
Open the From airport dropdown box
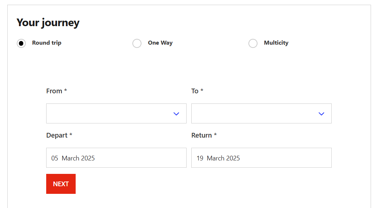116,113
